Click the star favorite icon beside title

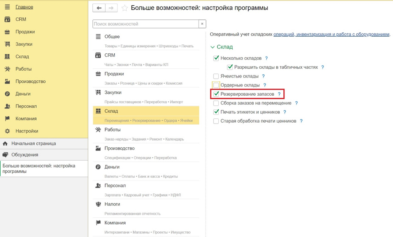point(125,8)
